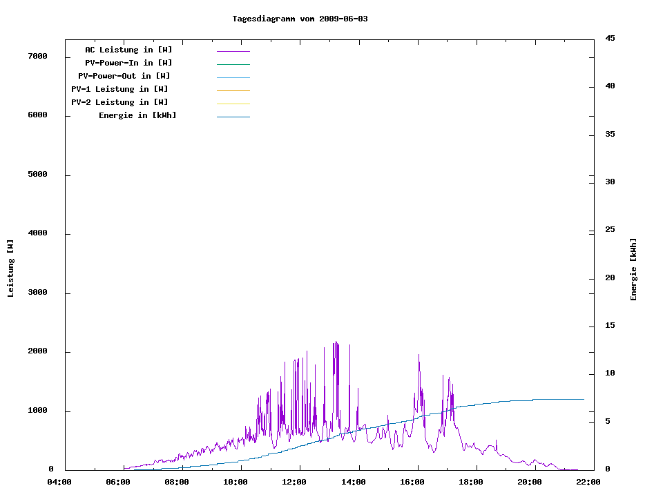The height and width of the screenshot is (497, 663).
Task: Click the 'Energie [kWh]' right axis title
Action: coord(633,269)
